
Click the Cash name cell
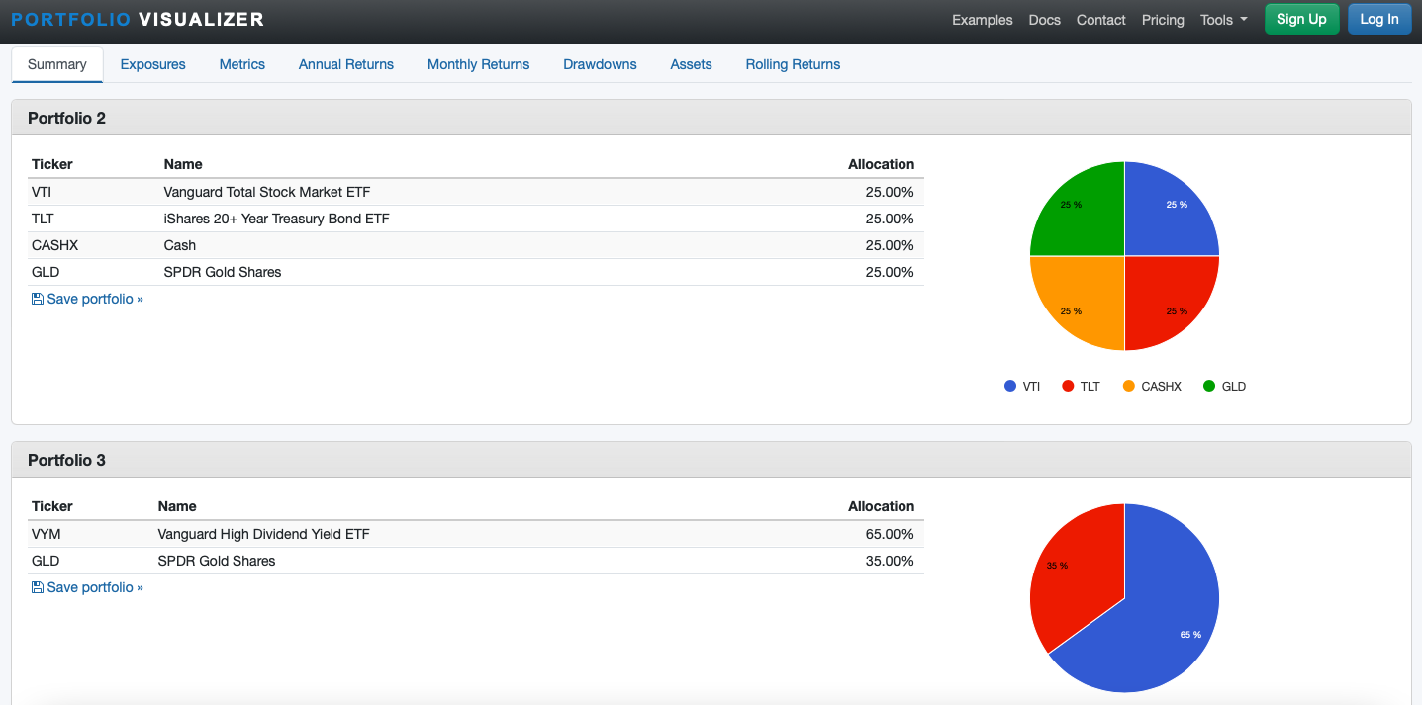[x=180, y=245]
